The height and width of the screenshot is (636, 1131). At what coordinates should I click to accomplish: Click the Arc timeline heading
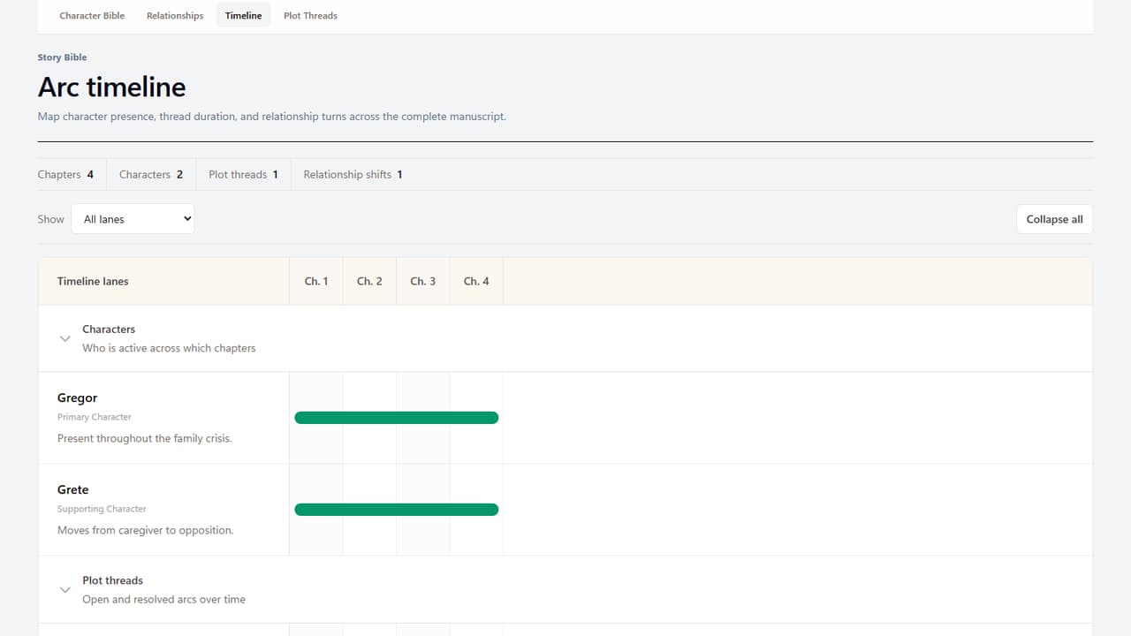coord(111,87)
